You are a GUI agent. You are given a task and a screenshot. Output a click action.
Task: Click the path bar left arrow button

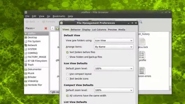tap(53, 28)
